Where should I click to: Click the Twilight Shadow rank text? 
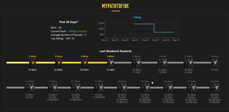pyautogui.click(x=77, y=31)
